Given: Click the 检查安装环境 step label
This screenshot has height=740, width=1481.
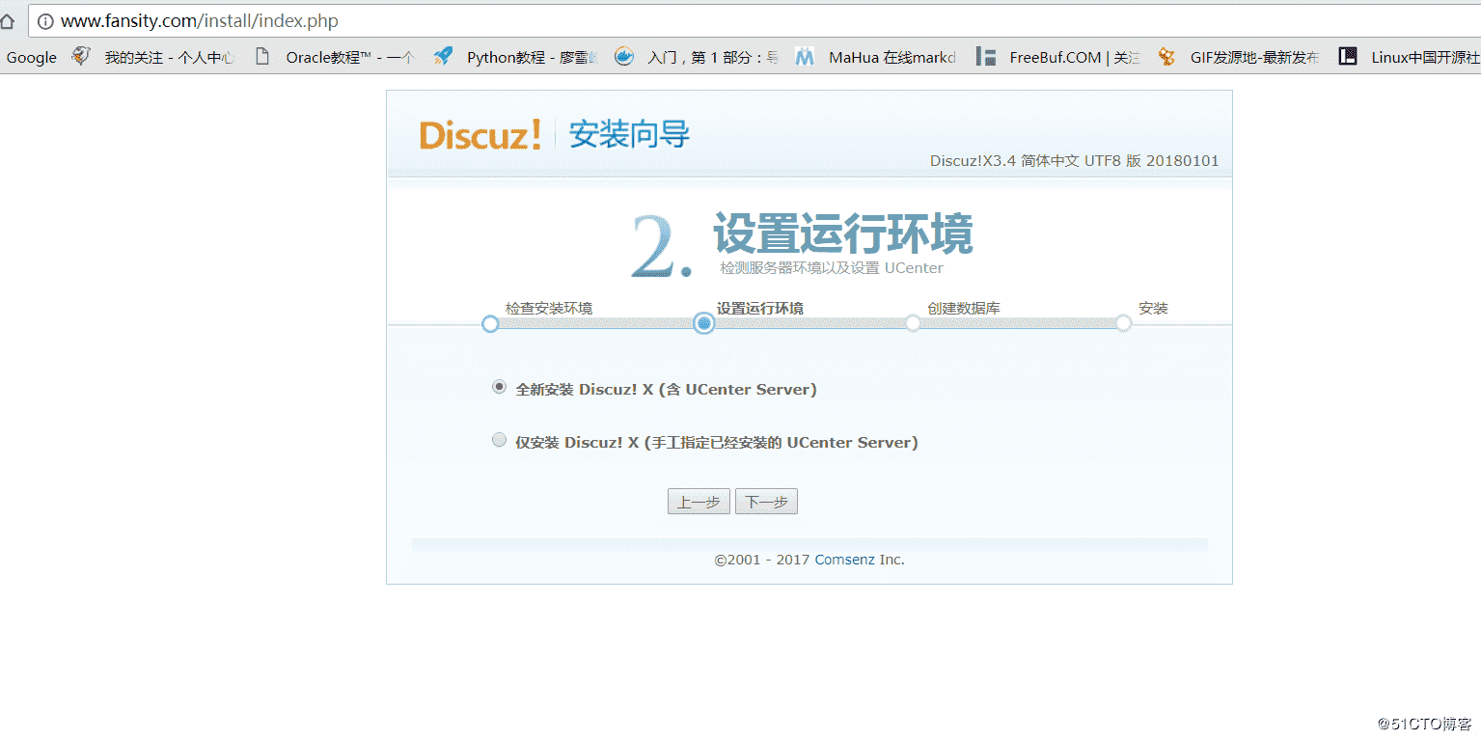Looking at the screenshot, I should [x=549, y=309].
